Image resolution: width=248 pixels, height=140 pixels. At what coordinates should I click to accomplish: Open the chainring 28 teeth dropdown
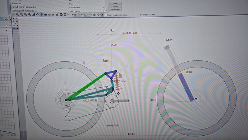(x=77, y=15)
